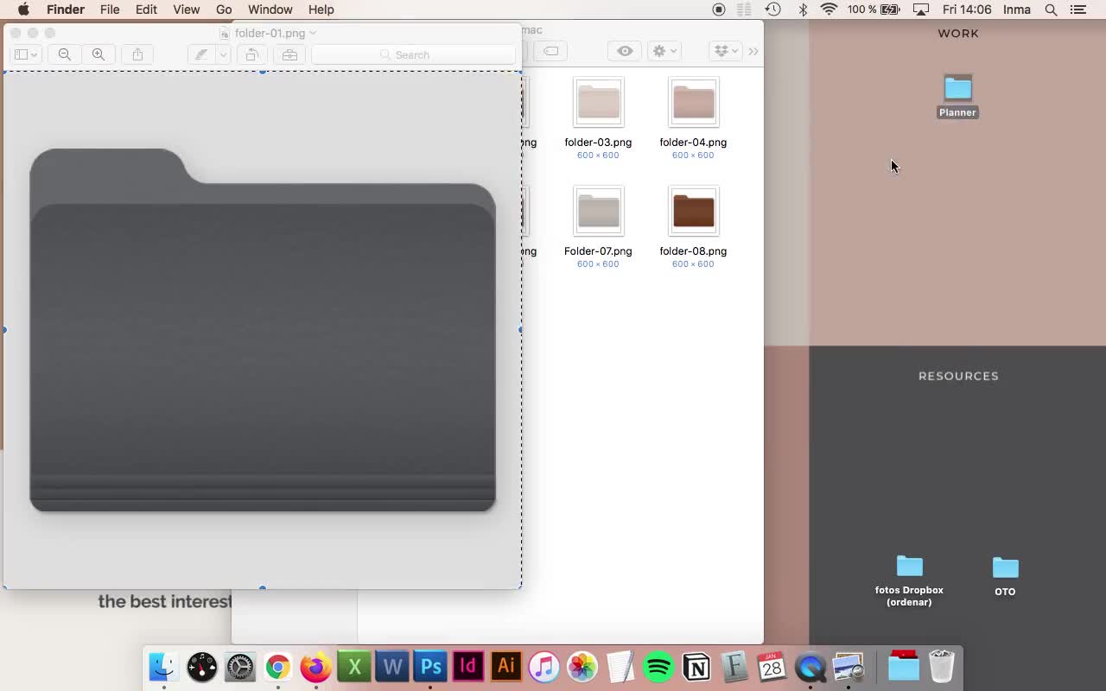Open the View menu

pyautogui.click(x=186, y=10)
